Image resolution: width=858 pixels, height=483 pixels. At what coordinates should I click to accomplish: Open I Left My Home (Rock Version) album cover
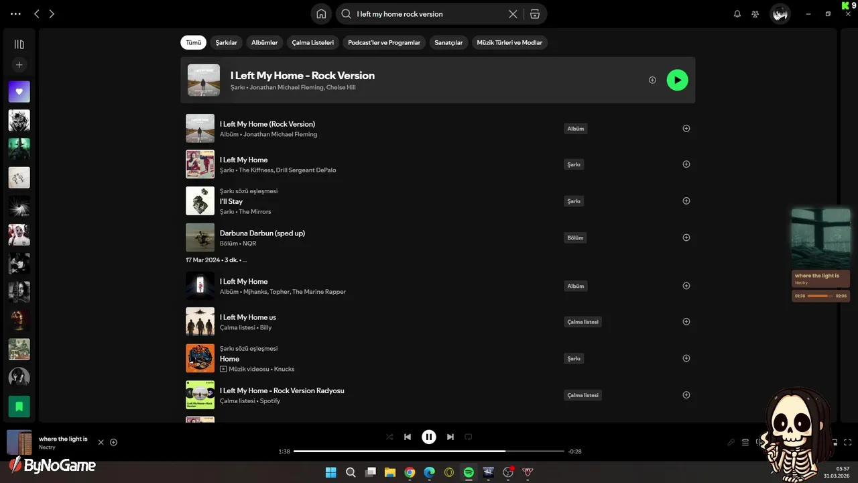pos(200,128)
